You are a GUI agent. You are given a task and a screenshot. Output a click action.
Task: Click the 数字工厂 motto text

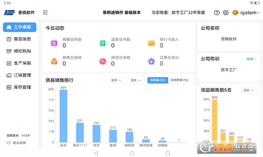click(x=228, y=70)
